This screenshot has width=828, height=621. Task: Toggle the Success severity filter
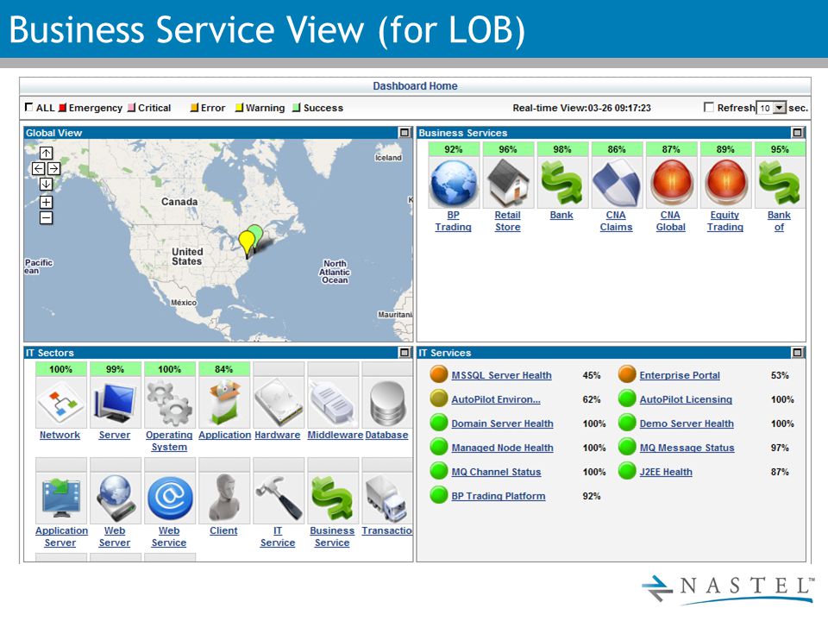[x=297, y=108]
